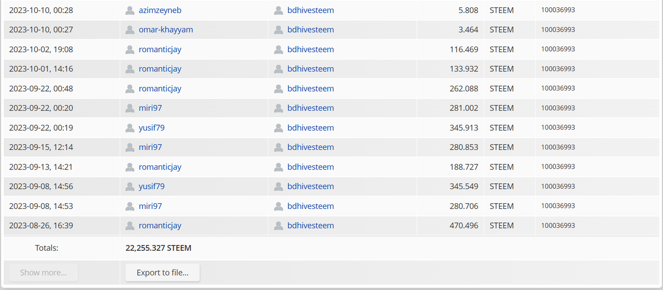Open bdhivesteem link in 280.706 STEEM row
Image resolution: width=663 pixels, height=290 pixels.
pos(311,206)
